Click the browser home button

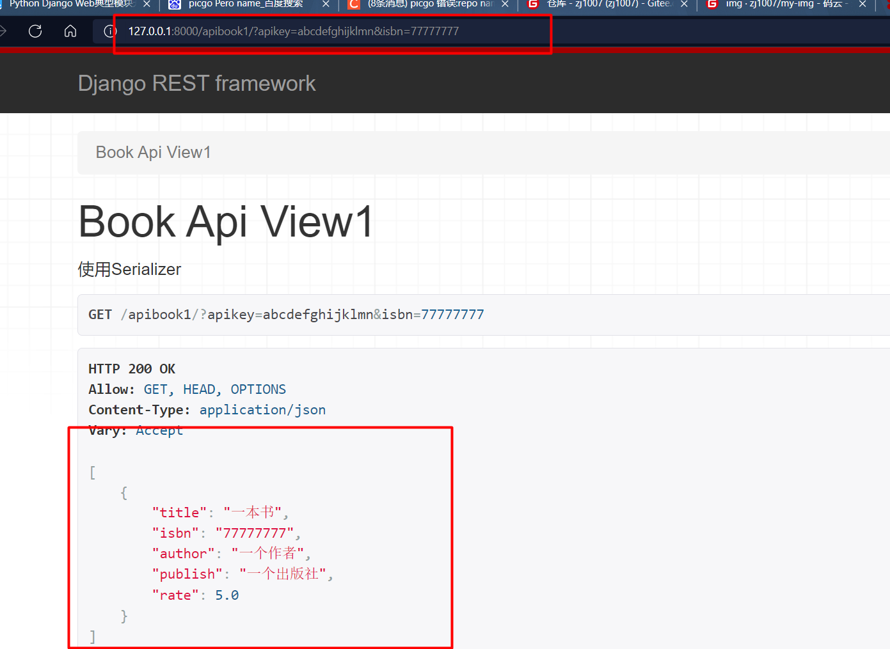(70, 31)
